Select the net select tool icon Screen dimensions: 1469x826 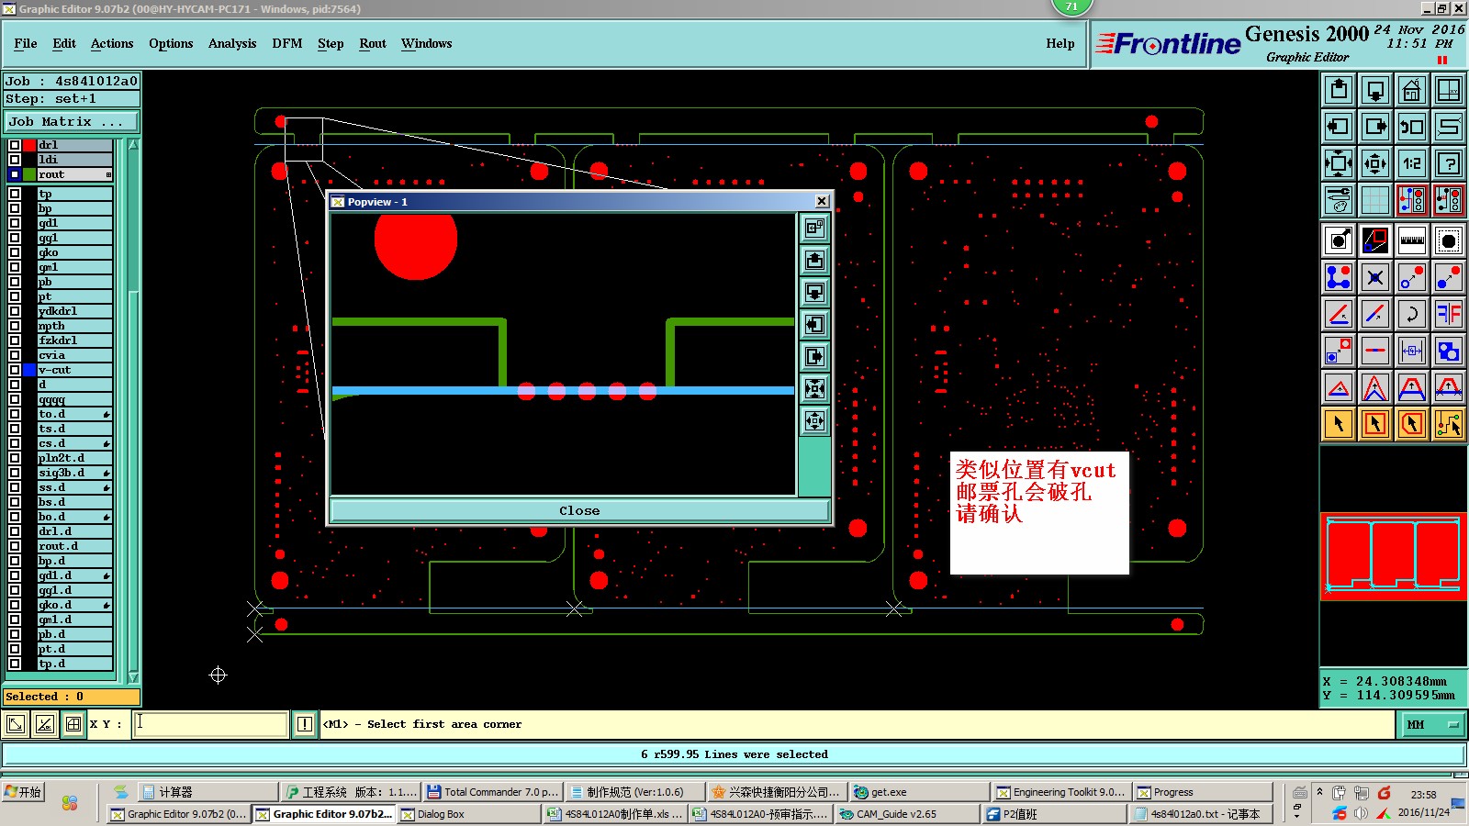coord(1449,424)
